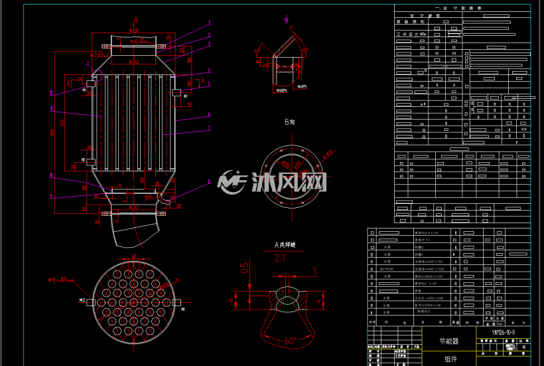Click the '管板' parts list entry
This screenshot has height=366, width=544.
pyautogui.click(x=418, y=291)
